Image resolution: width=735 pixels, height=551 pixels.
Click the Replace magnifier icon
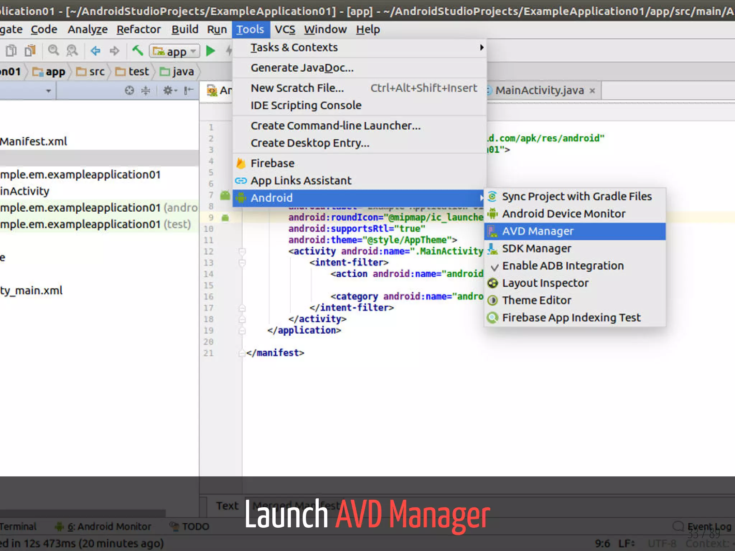click(x=72, y=51)
